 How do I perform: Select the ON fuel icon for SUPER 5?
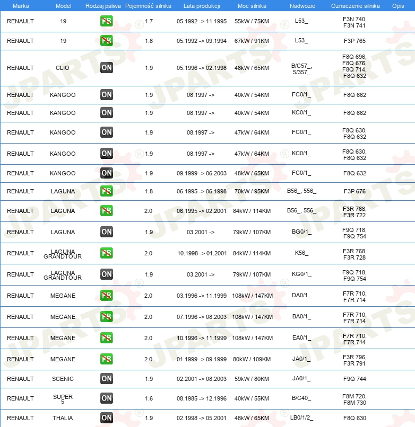(106, 398)
